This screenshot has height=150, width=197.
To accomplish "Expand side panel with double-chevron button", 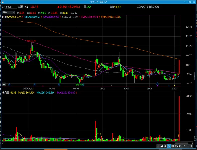I will (4, 84).
